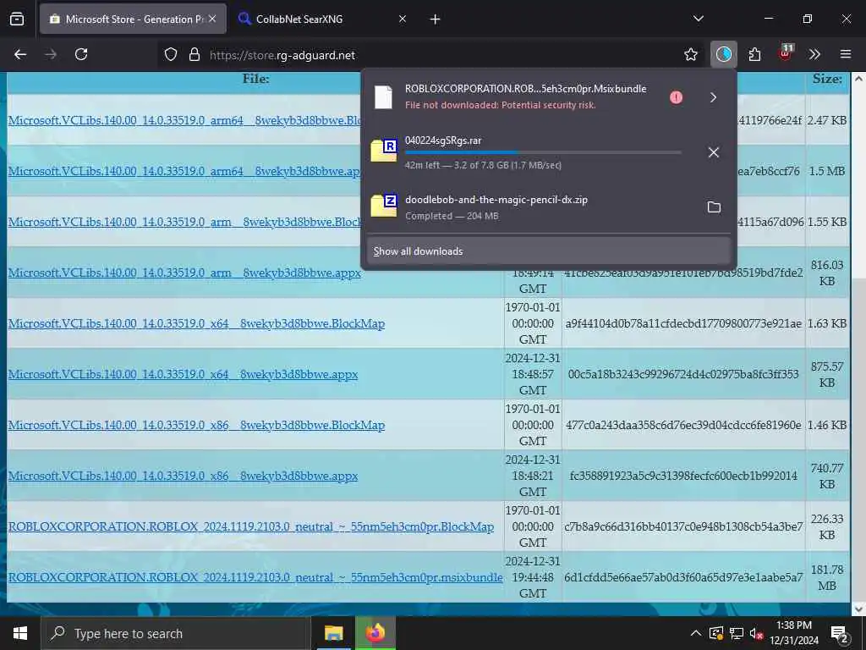Select hash 6d1cfdd5e66ae57ab0d3f60a65d97e3e1aabe5a7
This screenshot has width=866, height=650.
click(x=683, y=577)
